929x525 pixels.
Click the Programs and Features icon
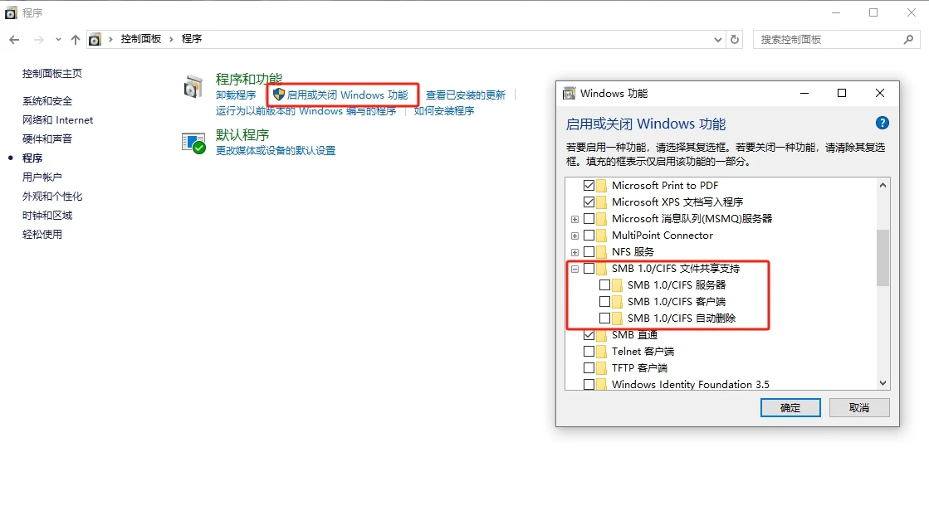click(193, 87)
